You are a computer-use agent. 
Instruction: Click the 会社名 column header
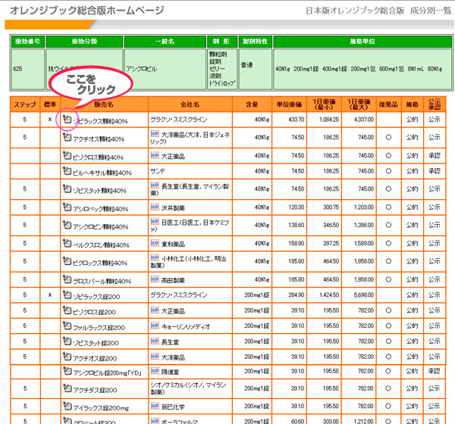pos(190,104)
